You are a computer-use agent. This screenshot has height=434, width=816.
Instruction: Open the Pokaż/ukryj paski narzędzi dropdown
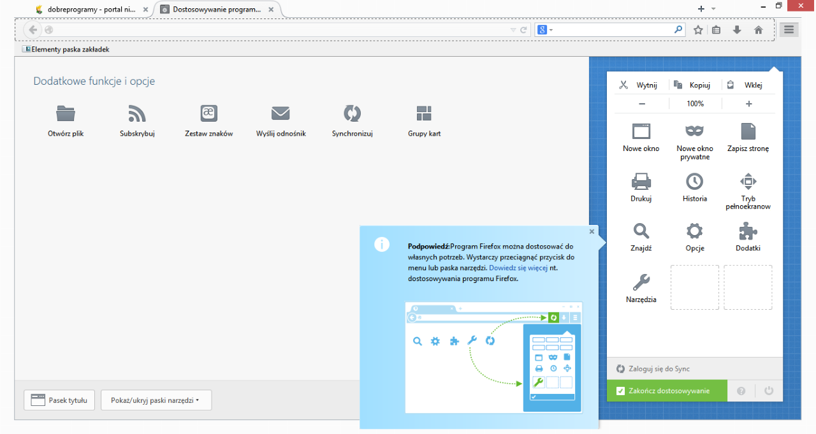(156, 400)
